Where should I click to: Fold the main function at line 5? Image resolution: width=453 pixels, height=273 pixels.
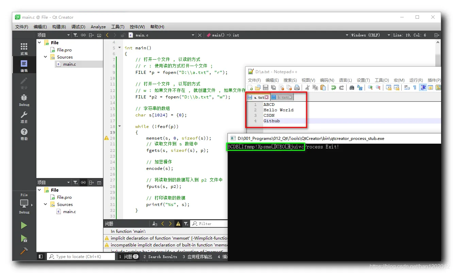click(x=119, y=48)
